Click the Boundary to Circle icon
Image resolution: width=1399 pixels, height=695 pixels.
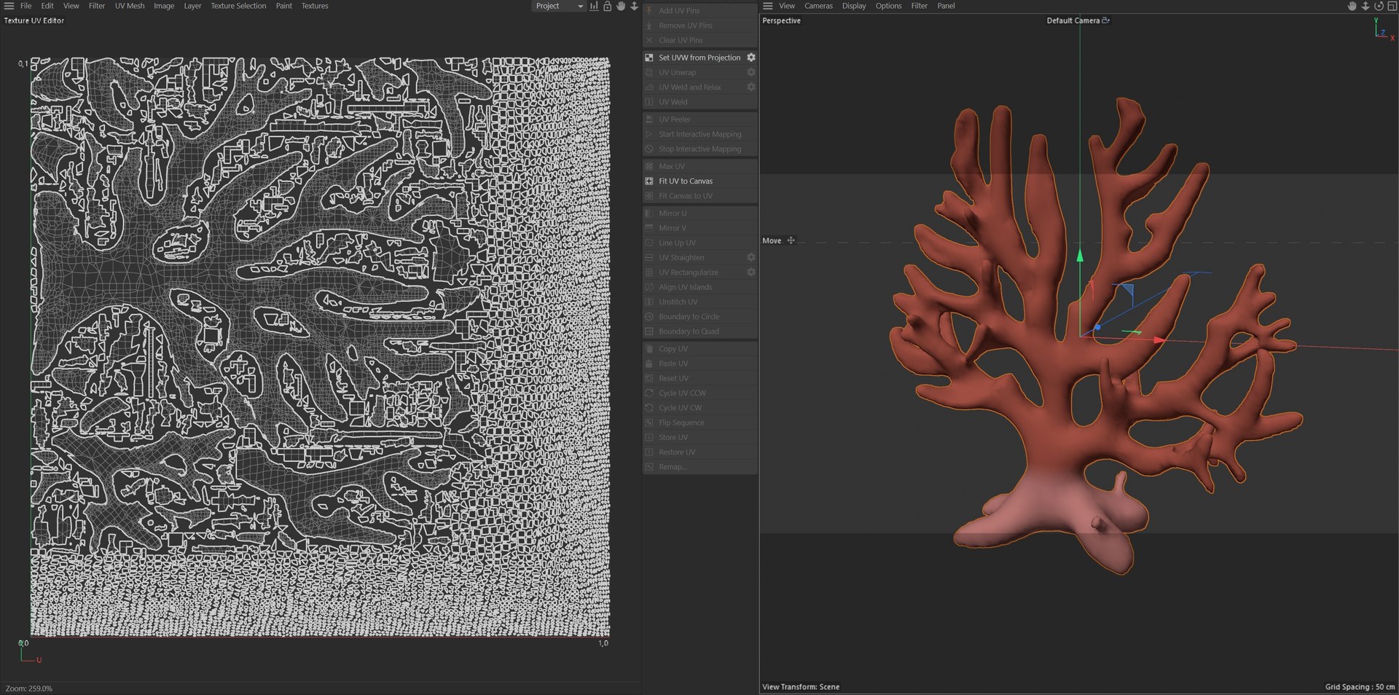click(649, 316)
